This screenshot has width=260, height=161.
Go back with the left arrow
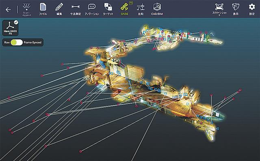[x=8, y=10]
